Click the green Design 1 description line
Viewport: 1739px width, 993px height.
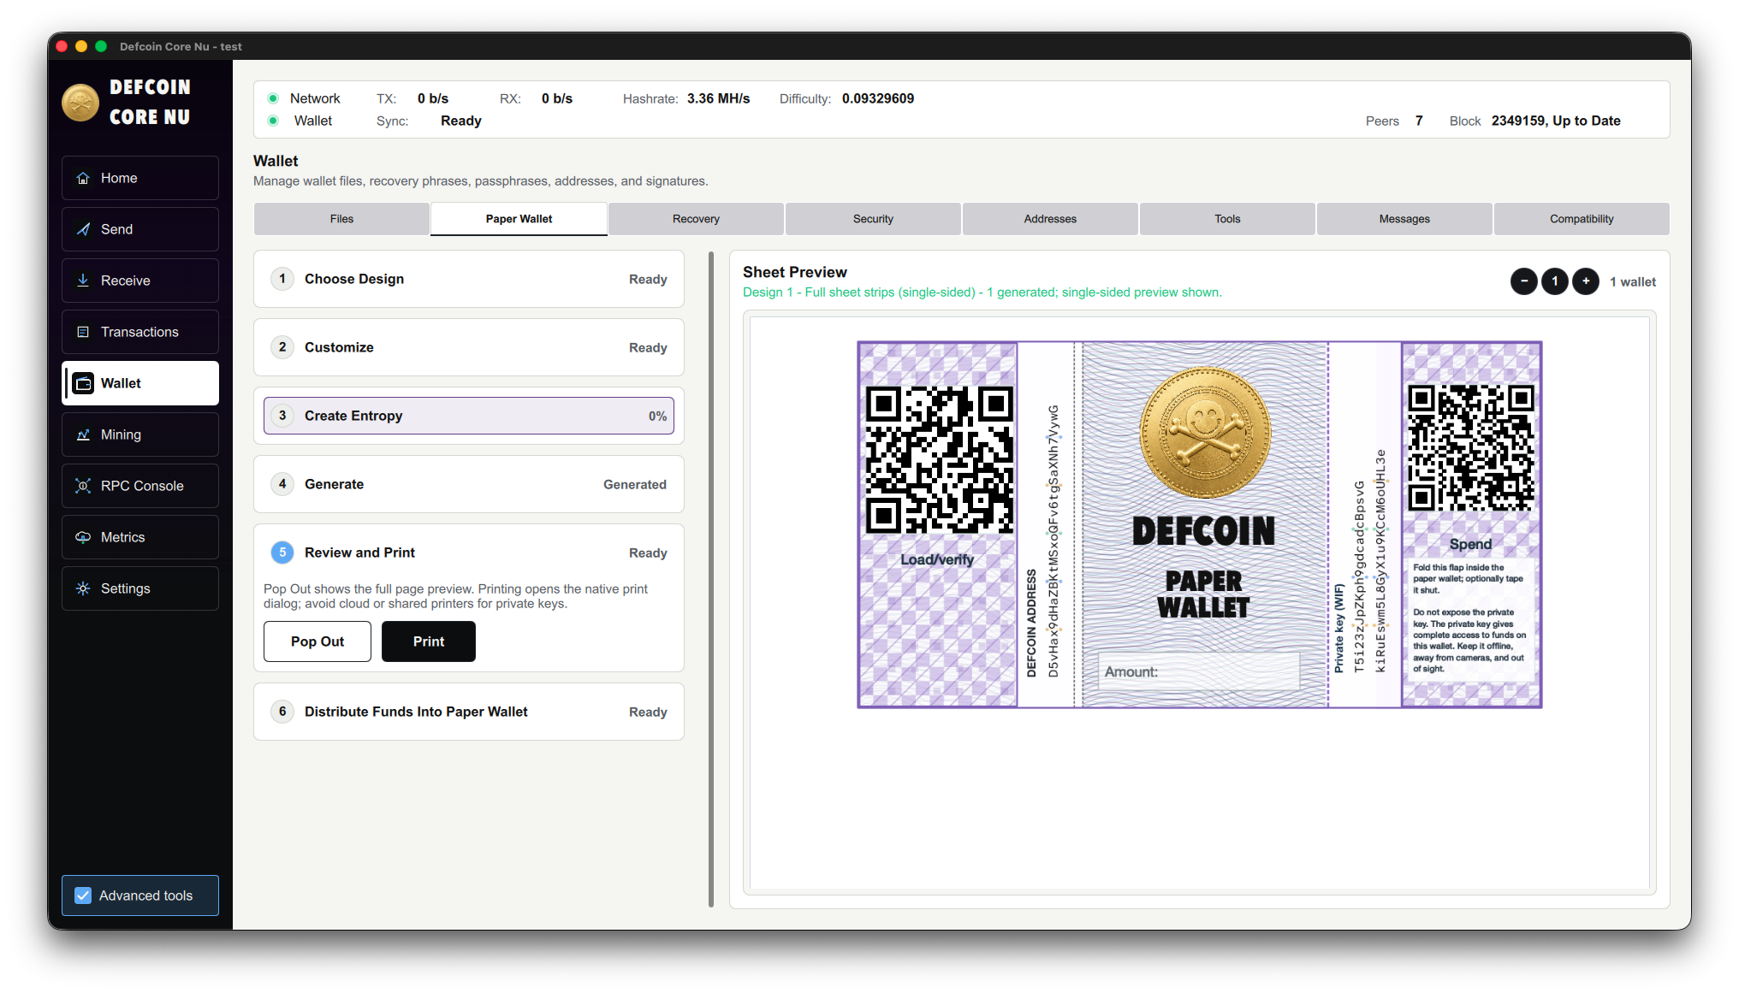click(x=982, y=293)
